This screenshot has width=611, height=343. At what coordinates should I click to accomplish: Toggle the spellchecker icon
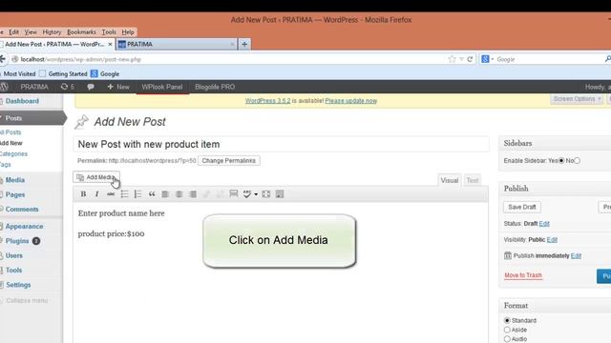pos(246,194)
